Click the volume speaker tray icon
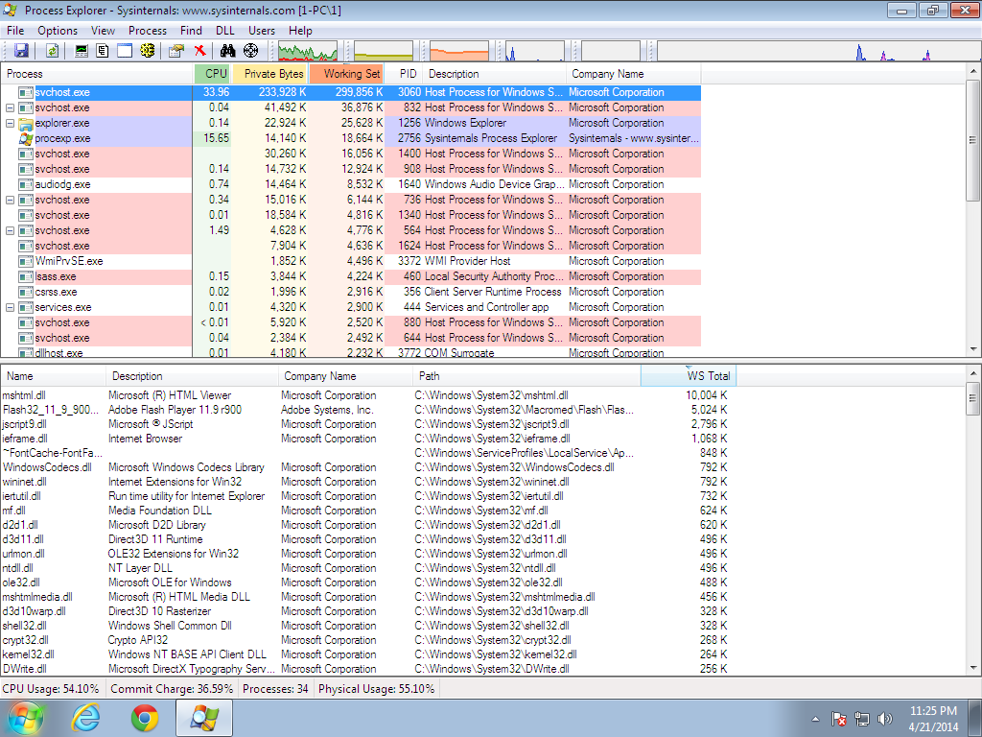Image resolution: width=982 pixels, height=737 pixels. 885,719
